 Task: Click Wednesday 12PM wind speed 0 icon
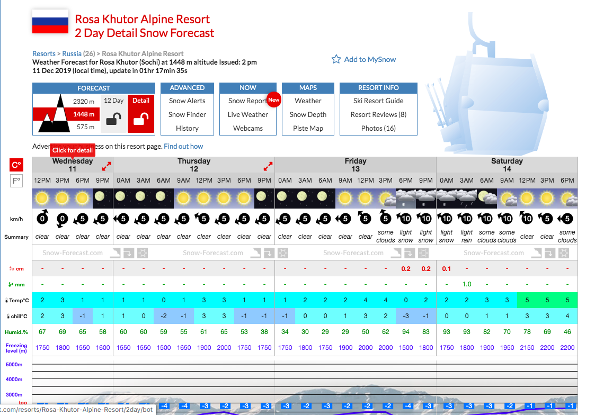[x=42, y=218]
